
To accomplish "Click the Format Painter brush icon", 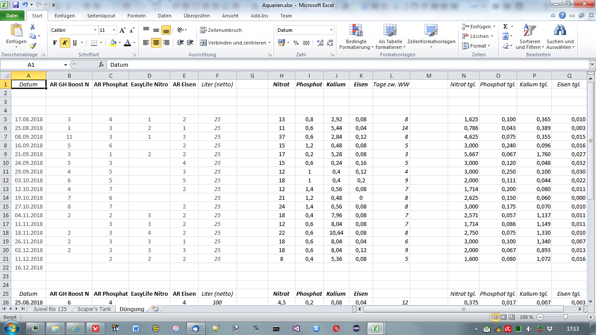I will click(33, 46).
